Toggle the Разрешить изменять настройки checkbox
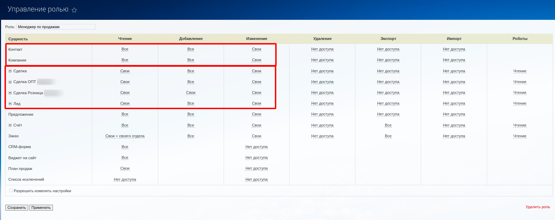Image resolution: width=555 pixels, height=220 pixels. point(11,190)
